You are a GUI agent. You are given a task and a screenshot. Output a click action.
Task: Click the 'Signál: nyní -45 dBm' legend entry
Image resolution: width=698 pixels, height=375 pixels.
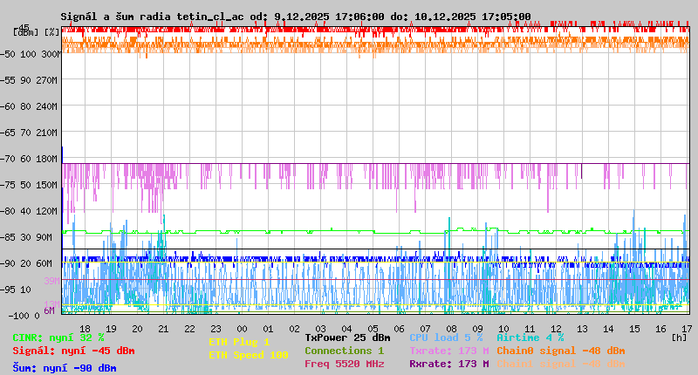[x=73, y=351]
